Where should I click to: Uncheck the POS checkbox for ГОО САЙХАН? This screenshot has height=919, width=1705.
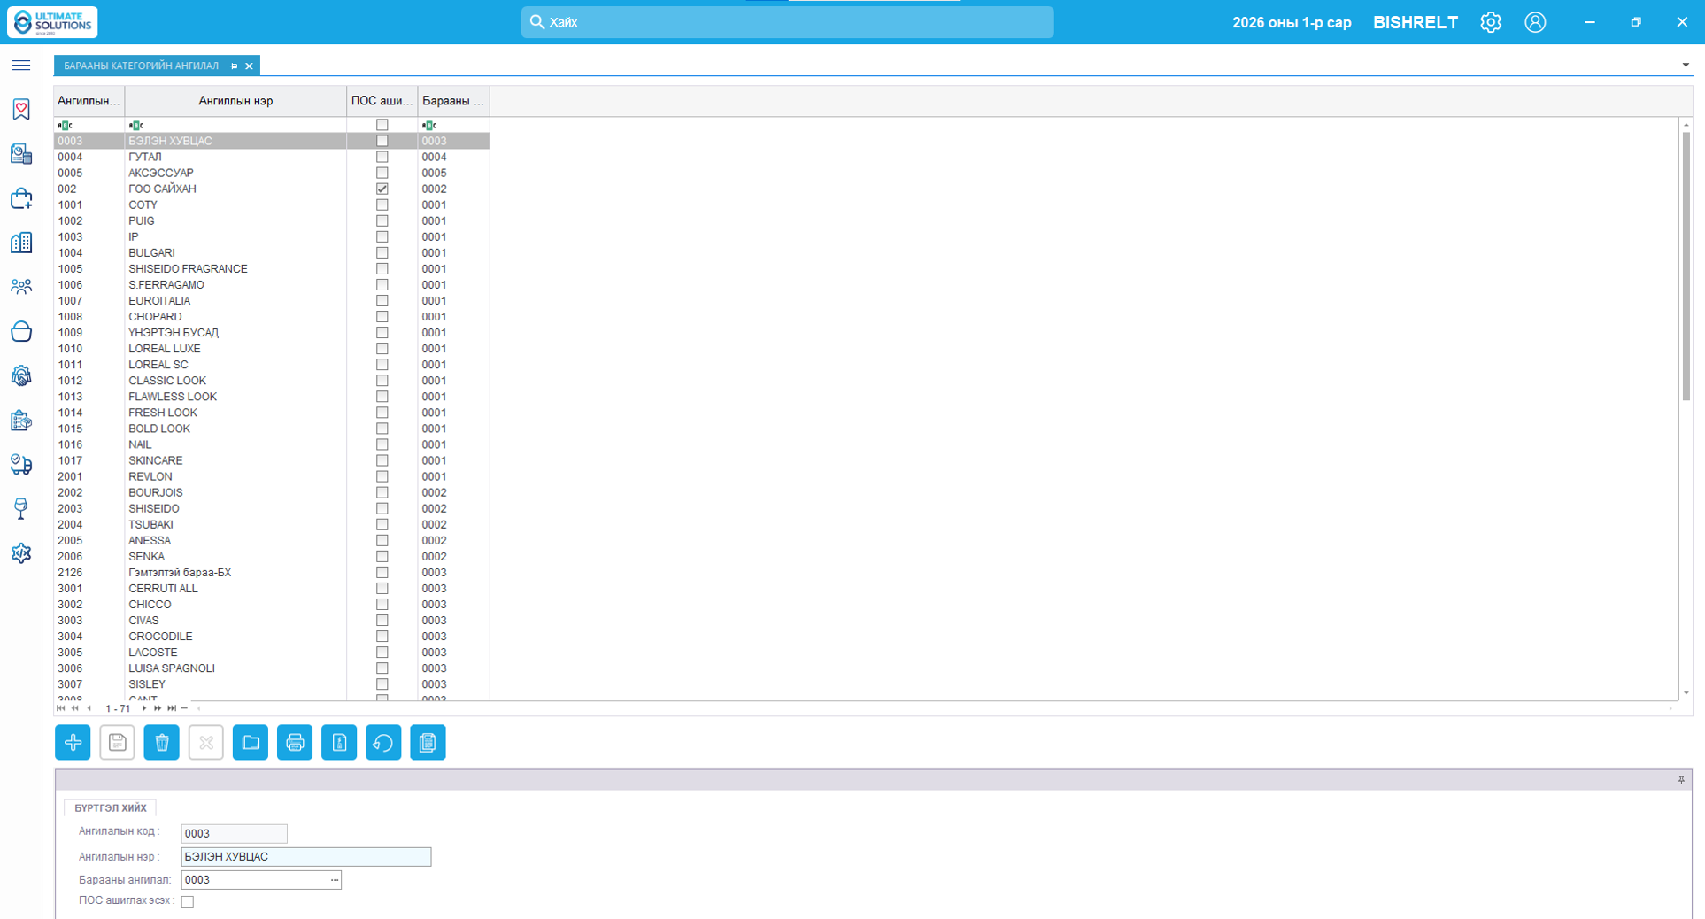pyautogui.click(x=382, y=189)
